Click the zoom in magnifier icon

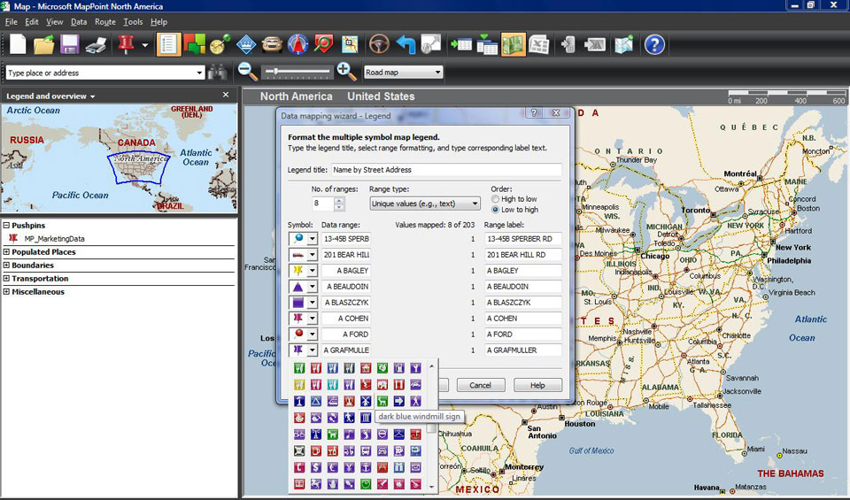[346, 73]
